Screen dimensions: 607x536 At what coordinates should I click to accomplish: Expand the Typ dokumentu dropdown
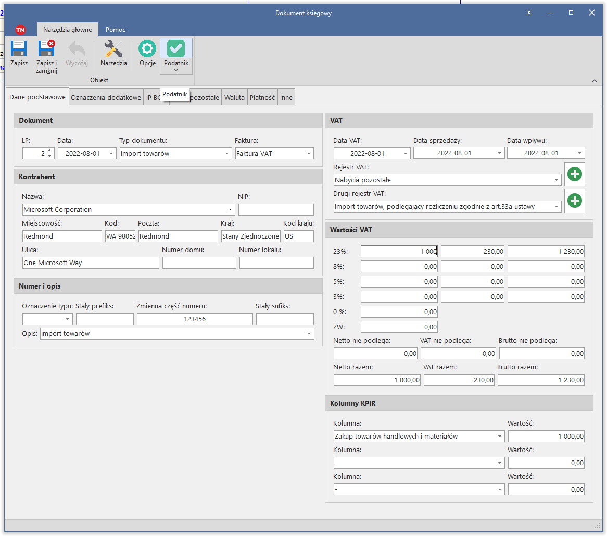[227, 154]
